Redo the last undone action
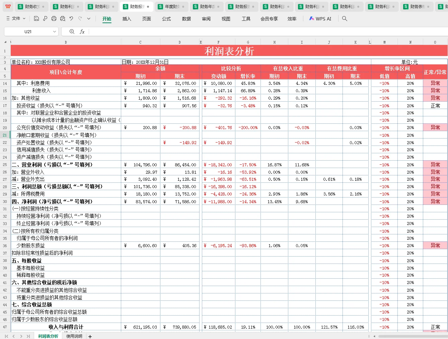 (x=80, y=18)
